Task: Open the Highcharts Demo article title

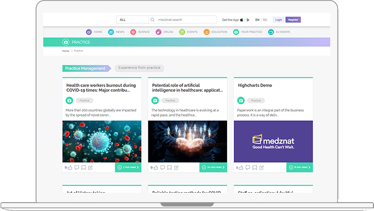Action: tap(255, 86)
